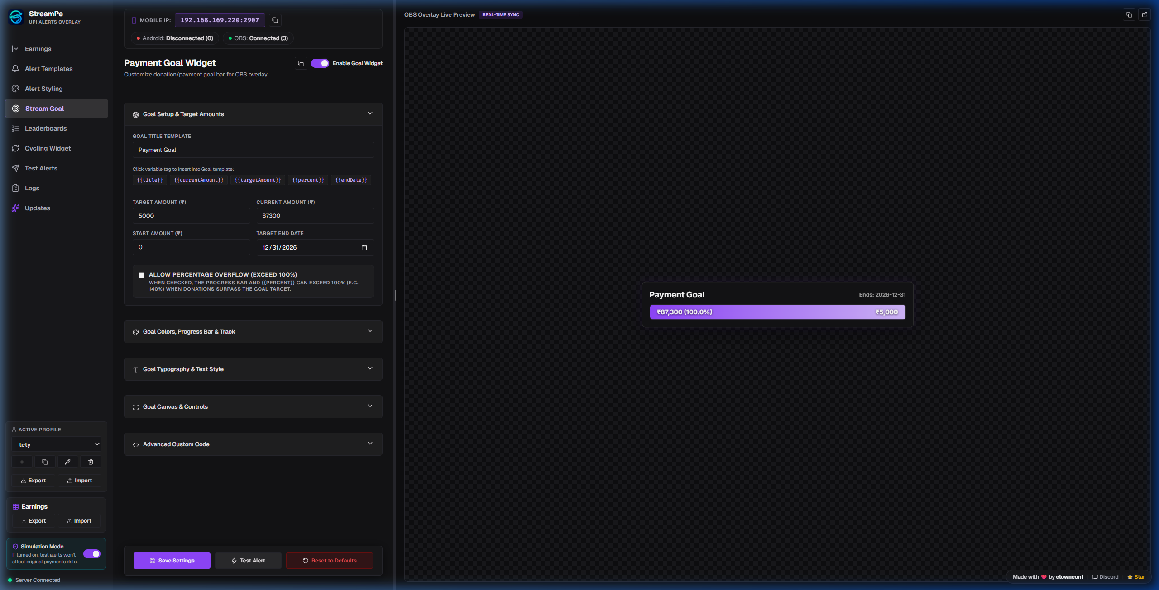Open overlay preview in new window icon
Image resolution: width=1159 pixels, height=590 pixels.
tap(1145, 15)
